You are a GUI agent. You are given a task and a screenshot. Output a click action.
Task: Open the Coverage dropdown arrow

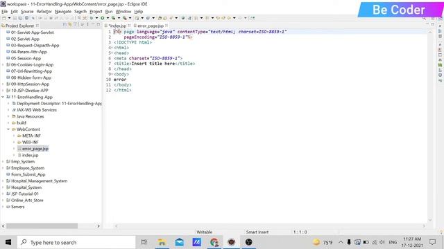coord(119,18)
